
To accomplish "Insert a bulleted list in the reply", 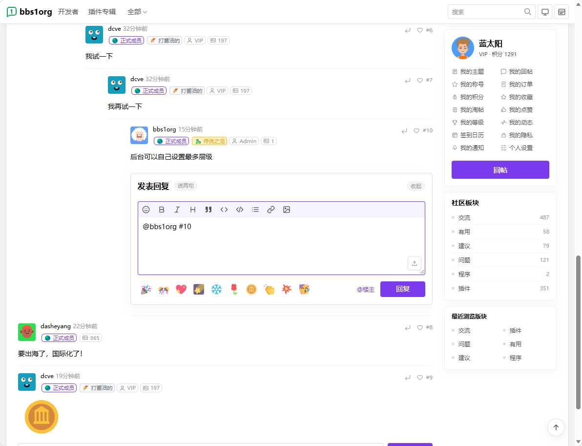I will coord(255,210).
